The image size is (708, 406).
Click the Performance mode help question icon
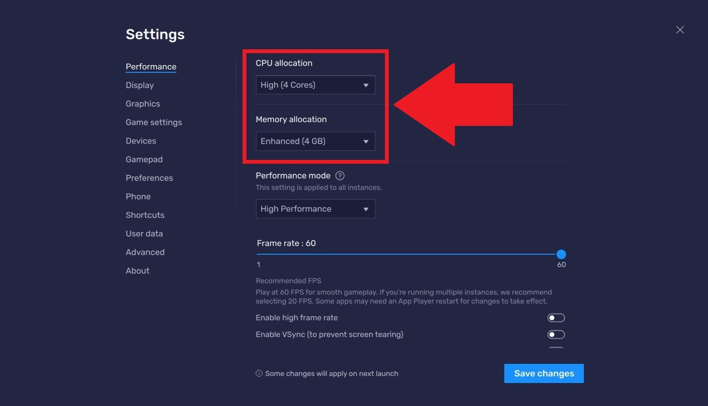point(340,176)
